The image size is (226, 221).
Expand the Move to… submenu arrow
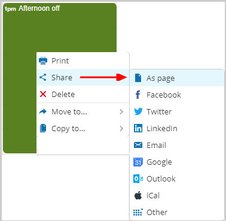click(121, 111)
